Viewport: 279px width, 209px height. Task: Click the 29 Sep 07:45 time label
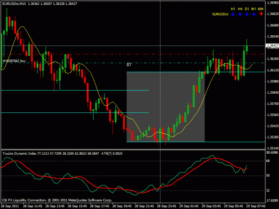(x=256, y=206)
